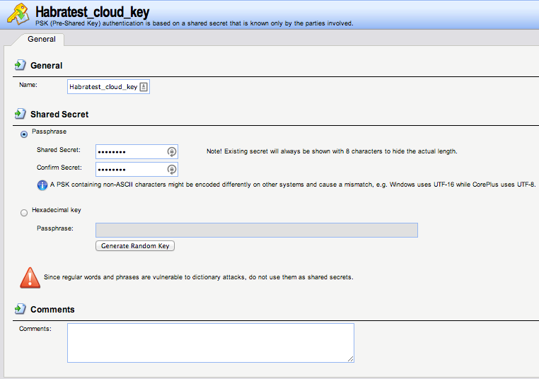
Task: Click the Habratest_cloud_key page title
Action: point(92,12)
